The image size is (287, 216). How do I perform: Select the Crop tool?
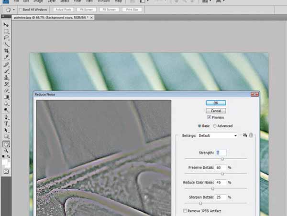(6, 51)
